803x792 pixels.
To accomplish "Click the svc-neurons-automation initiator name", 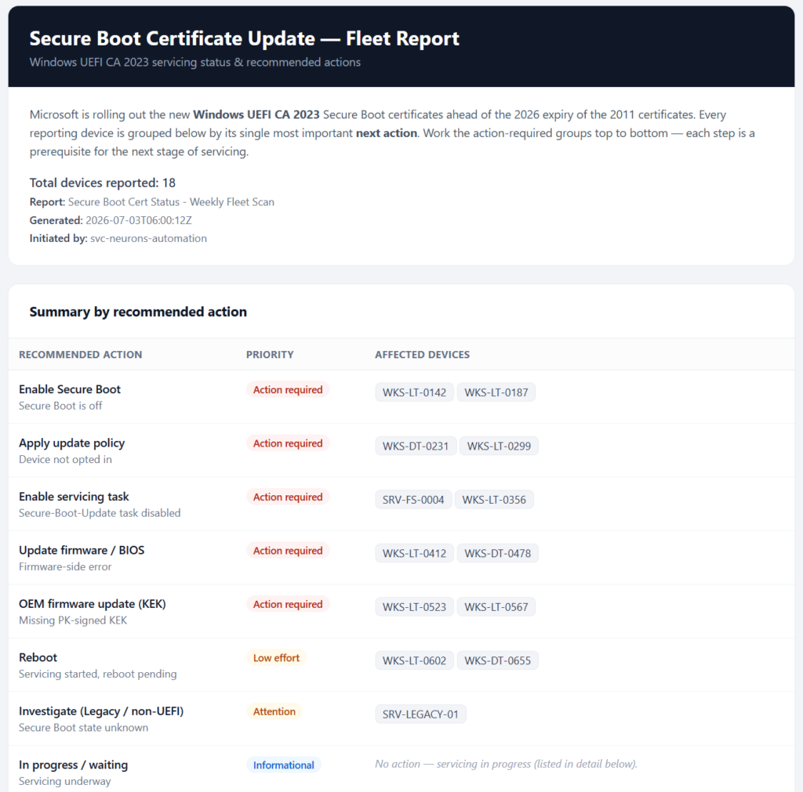I will coord(148,238).
